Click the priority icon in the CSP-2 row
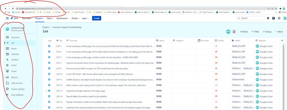 pyautogui.click(x=216, y=52)
